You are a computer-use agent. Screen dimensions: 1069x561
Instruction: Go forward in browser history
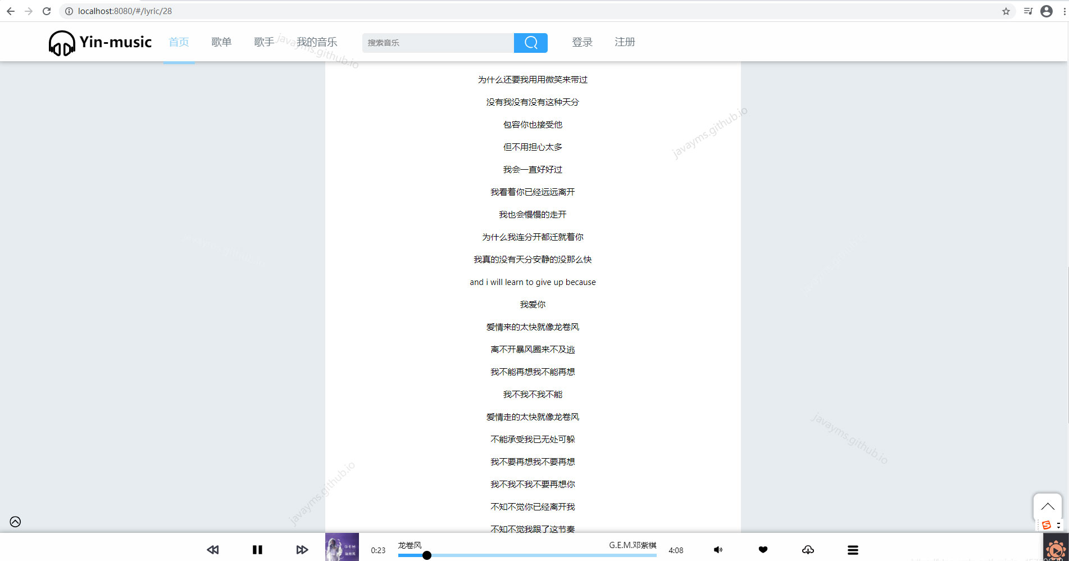point(29,11)
